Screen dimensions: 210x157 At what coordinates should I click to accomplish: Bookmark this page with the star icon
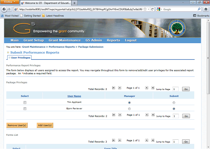(145, 9)
